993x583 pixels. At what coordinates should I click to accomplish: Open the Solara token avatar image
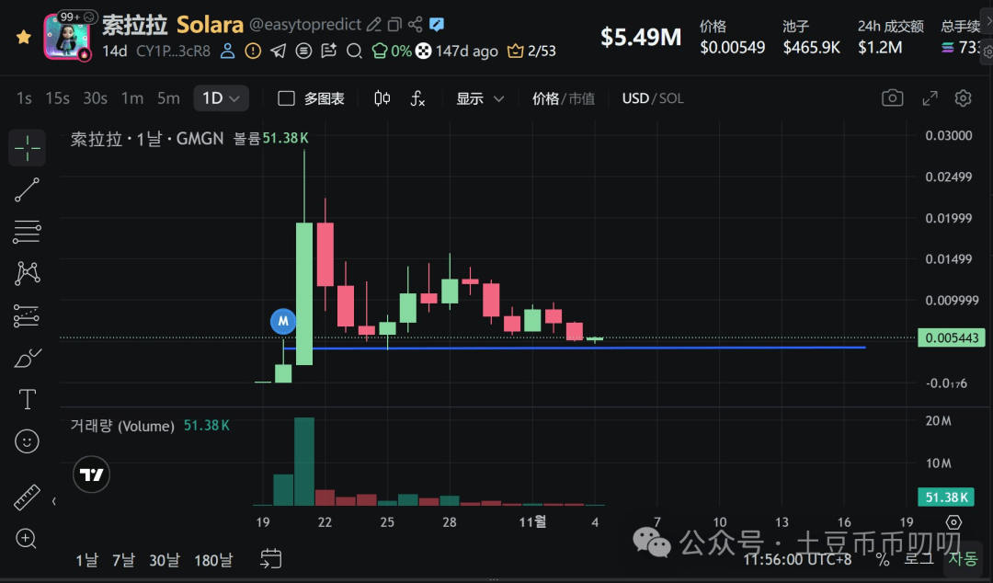pyautogui.click(x=66, y=37)
